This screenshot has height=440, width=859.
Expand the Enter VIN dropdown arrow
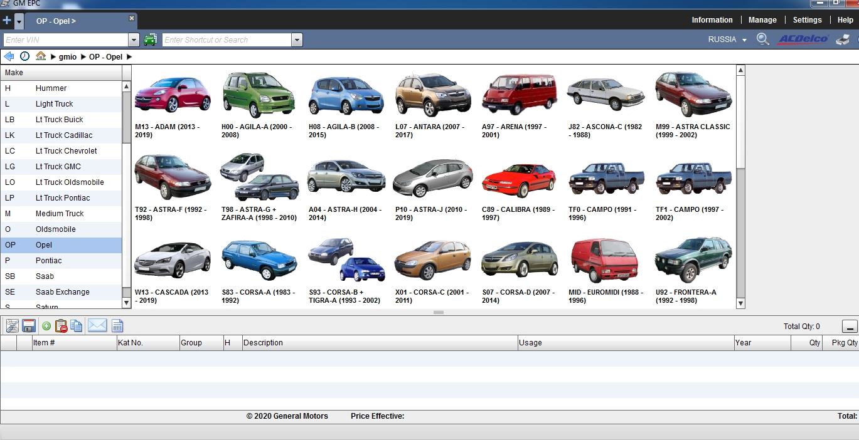134,40
